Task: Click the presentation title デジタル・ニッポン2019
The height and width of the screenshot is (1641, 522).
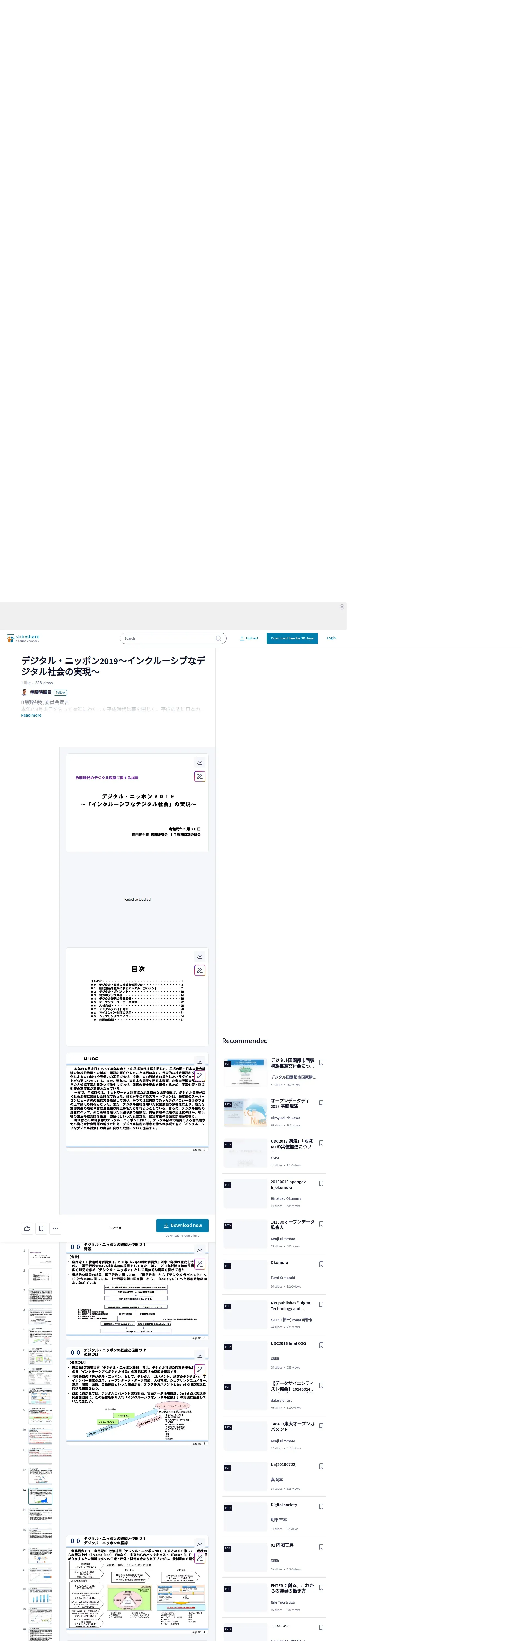Action: [113, 666]
